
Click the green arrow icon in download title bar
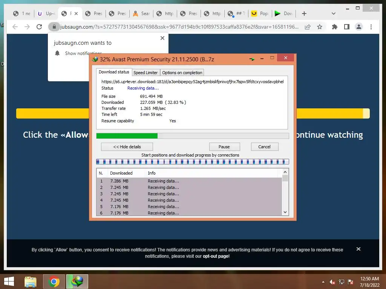point(252,59)
